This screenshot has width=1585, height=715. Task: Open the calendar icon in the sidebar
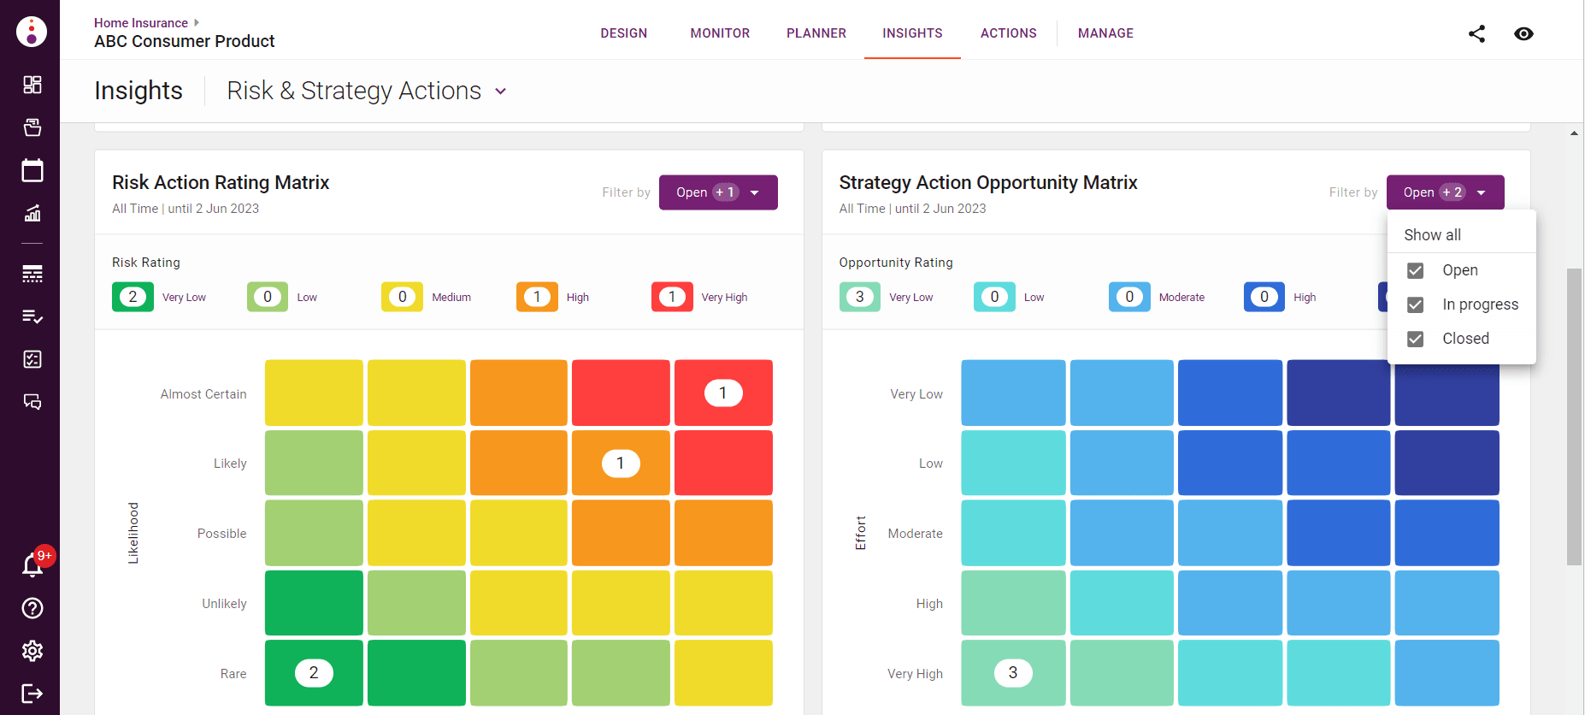[32, 170]
